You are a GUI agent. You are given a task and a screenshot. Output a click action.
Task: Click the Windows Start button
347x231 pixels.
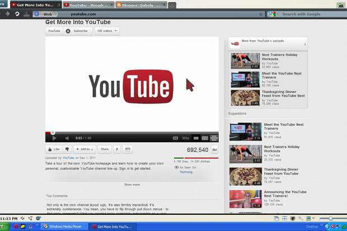tap(4, 227)
